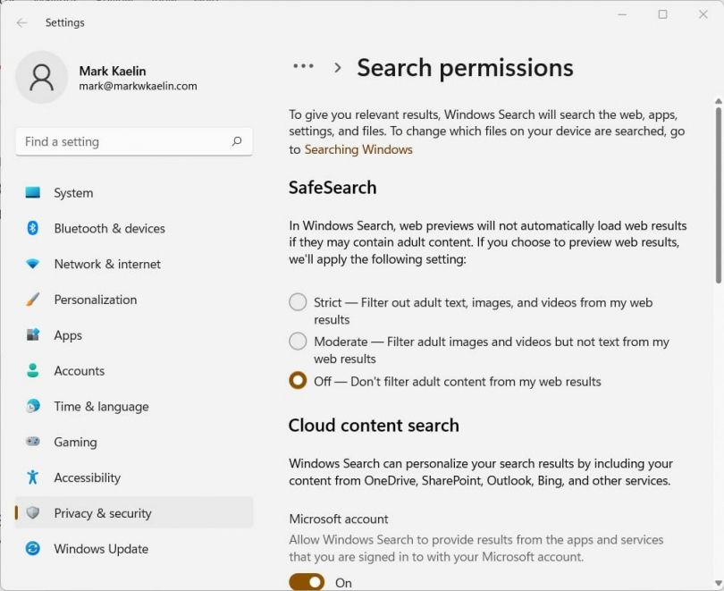Screen dimensions: 724x591
Task: Open the Searching Windows link
Action: point(358,149)
